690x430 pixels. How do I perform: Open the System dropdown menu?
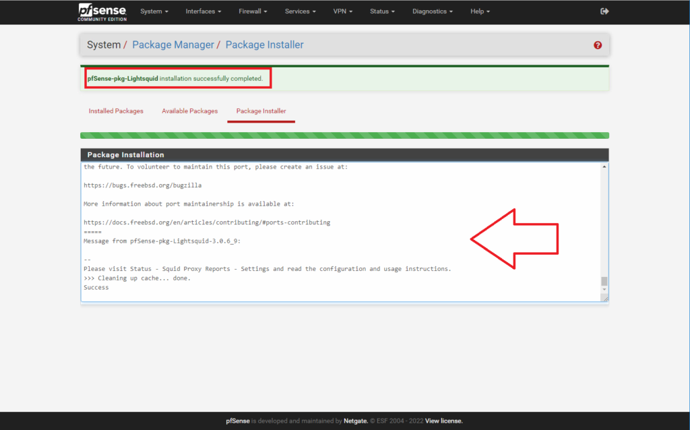(154, 11)
